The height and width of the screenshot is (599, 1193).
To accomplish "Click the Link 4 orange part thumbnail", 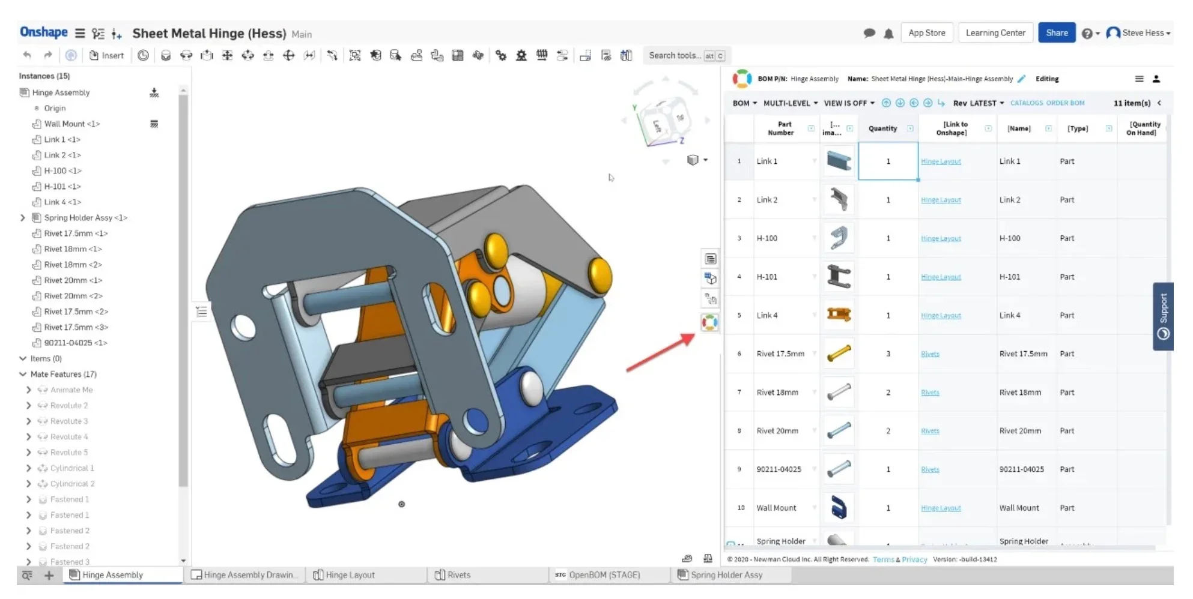I will (839, 315).
